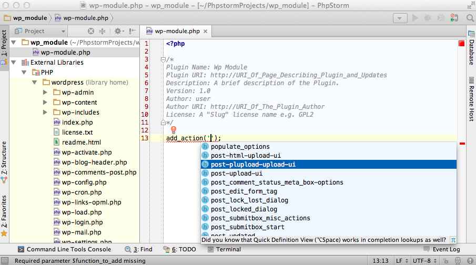This screenshot has height=265, width=476.
Task: Open the 7: Structure side tab
Action: click(4, 162)
